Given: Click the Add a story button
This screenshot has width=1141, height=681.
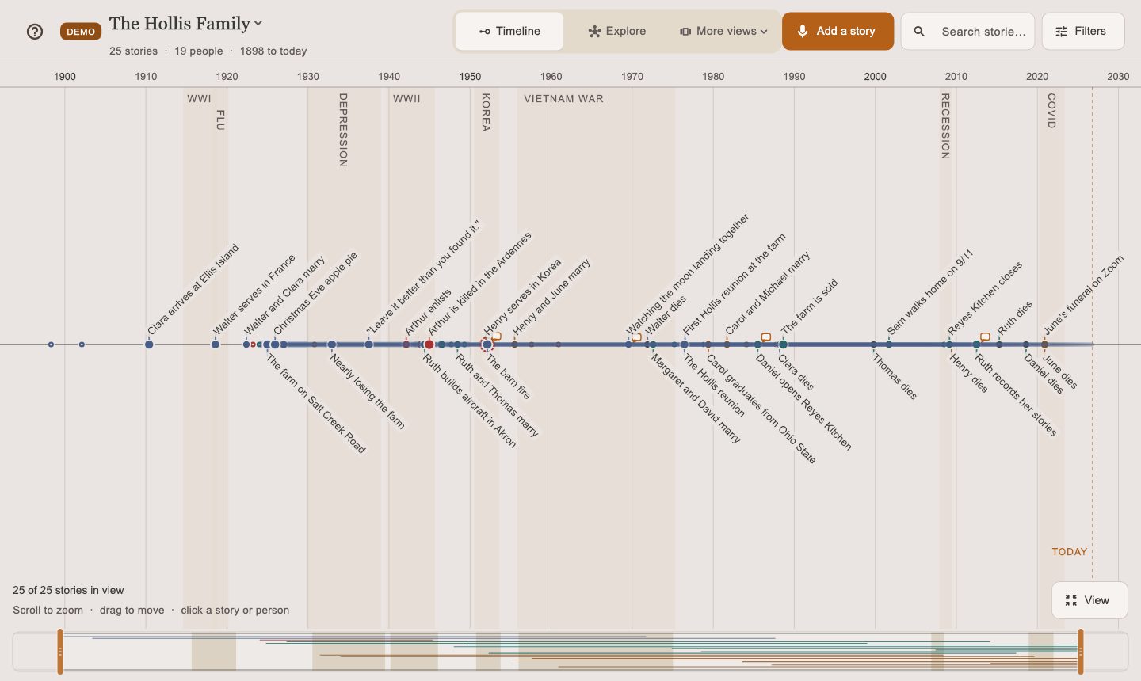Looking at the screenshot, I should click(x=838, y=32).
